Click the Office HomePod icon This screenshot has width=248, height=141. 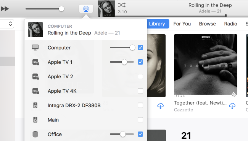pyautogui.click(x=35, y=134)
